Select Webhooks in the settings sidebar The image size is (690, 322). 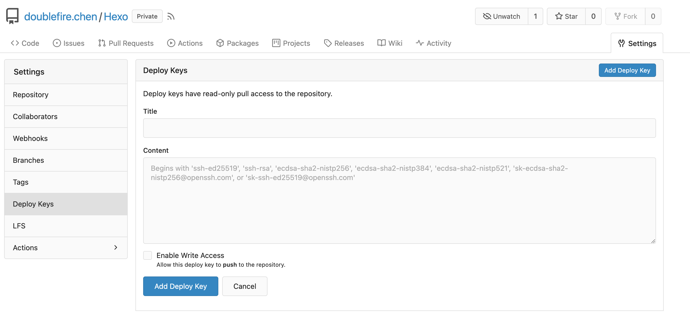[x=30, y=138]
